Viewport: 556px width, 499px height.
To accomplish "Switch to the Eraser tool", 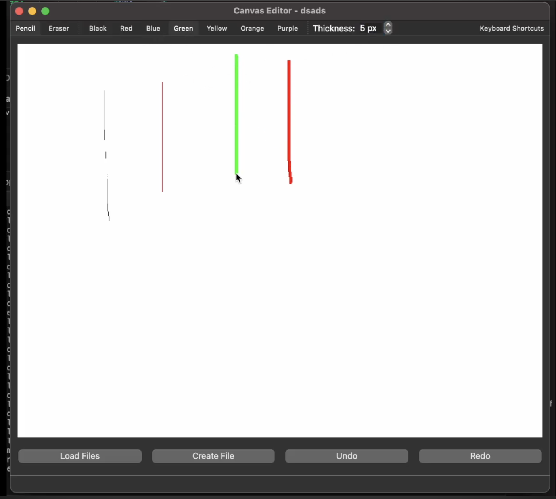I will coord(58,28).
